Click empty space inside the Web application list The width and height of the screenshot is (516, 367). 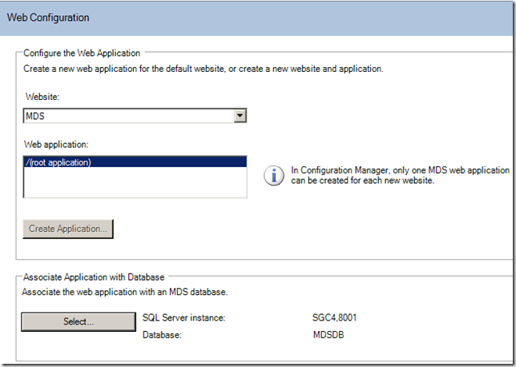click(x=134, y=184)
